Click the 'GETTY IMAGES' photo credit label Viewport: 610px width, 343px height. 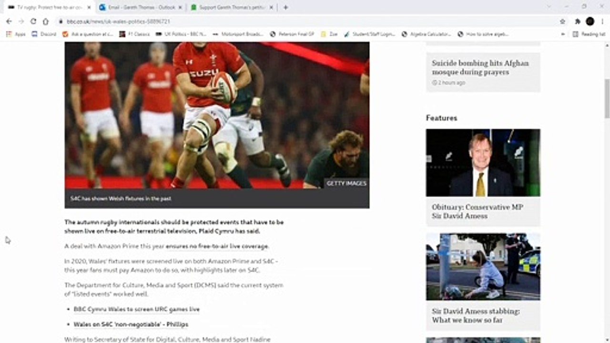point(346,183)
